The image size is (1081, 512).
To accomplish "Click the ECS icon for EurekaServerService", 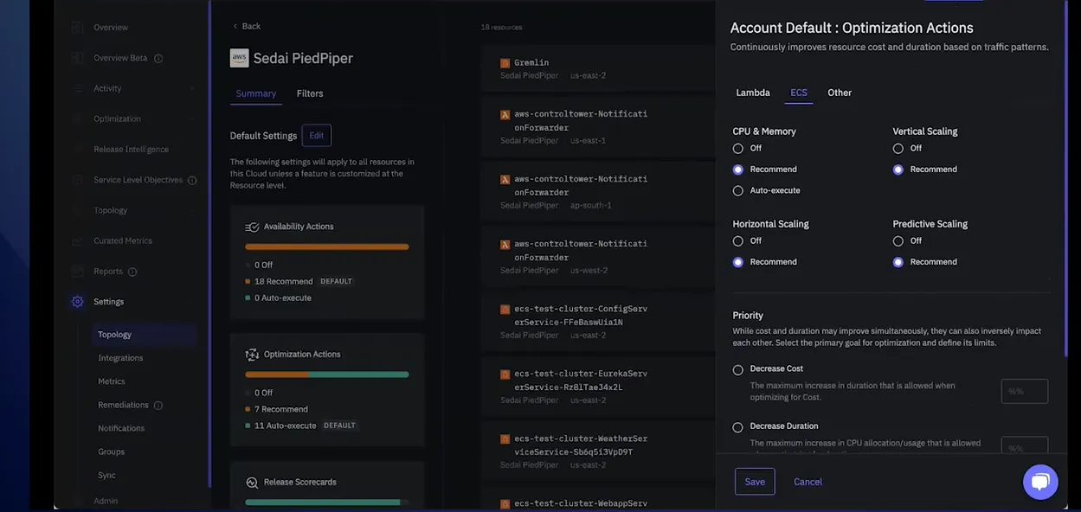I will pos(505,374).
